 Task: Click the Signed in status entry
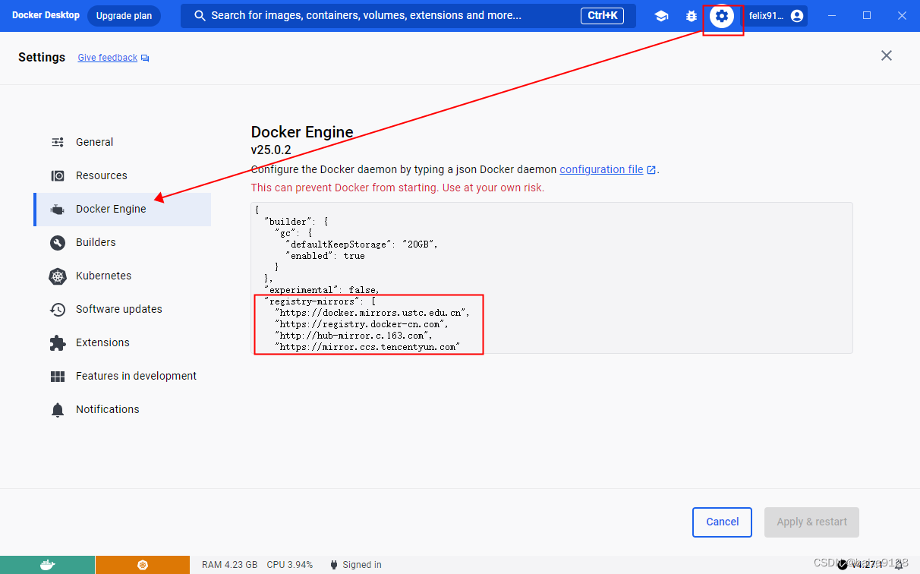(355, 565)
